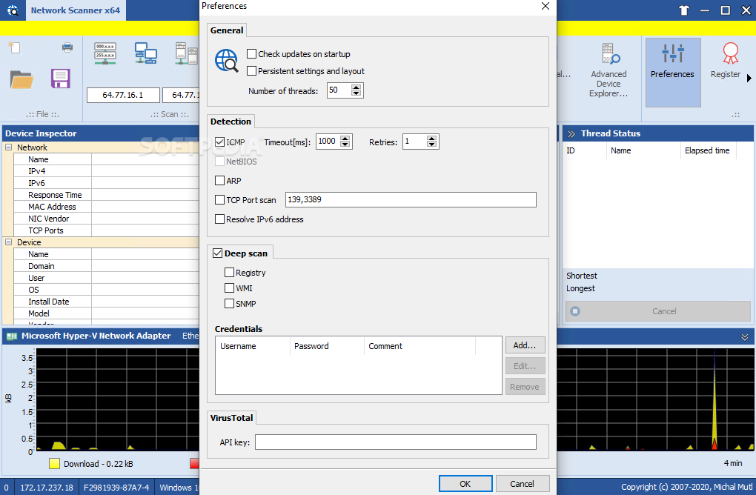
Task: Collapse the network adapter graph panel chevron
Action: 745,337
